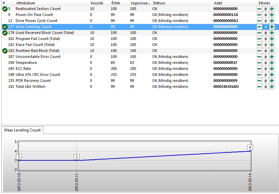Sort by Küszöb column header
This screenshot has height=194, width=279.
[100, 3]
